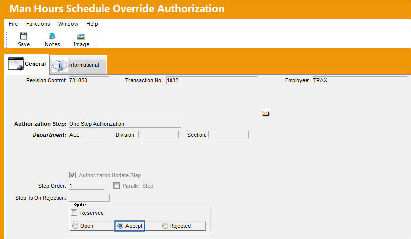Toggle the Authorization Update Step checkbox
The height and width of the screenshot is (239, 411).
click(72, 175)
